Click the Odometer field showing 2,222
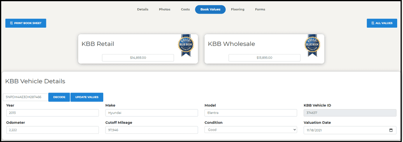This screenshot has width=403, height=142. point(53,130)
